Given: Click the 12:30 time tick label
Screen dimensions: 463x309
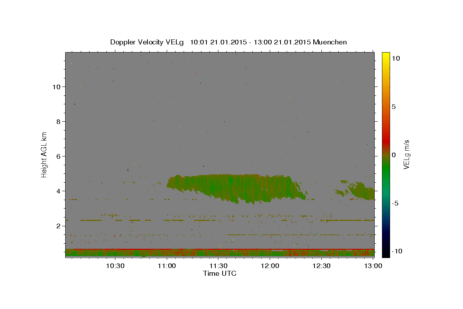Looking at the screenshot, I should pyautogui.click(x=321, y=266).
